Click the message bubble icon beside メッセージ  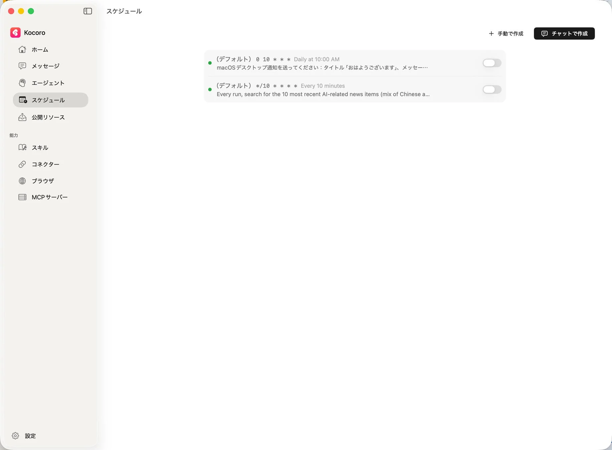tap(22, 66)
